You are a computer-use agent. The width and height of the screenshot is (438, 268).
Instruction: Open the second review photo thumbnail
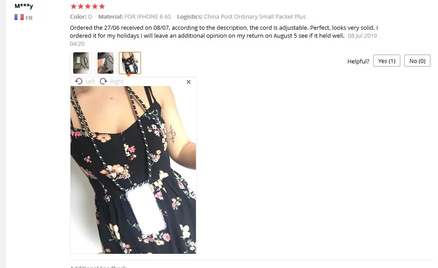tap(106, 63)
